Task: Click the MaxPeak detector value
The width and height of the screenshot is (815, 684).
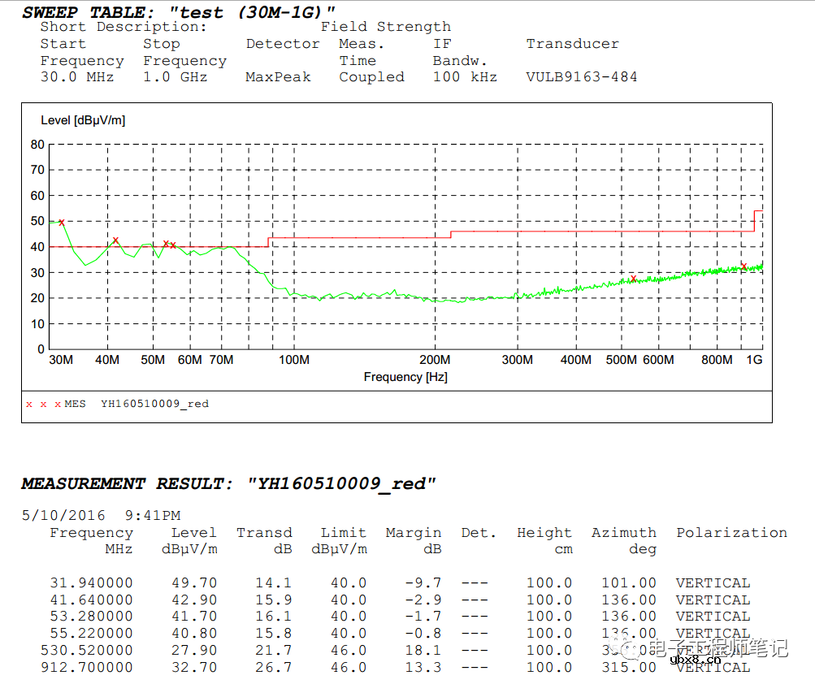Action: tap(279, 77)
